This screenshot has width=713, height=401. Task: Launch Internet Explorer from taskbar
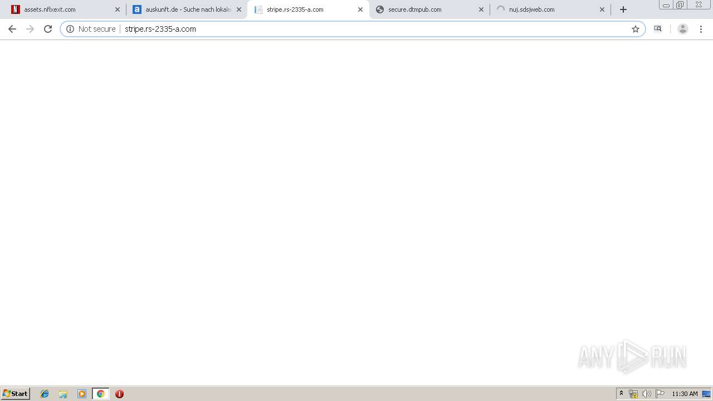[x=45, y=394]
